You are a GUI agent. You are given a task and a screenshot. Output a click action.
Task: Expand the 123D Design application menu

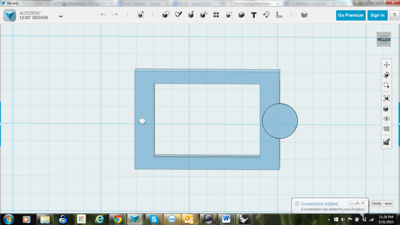tap(61, 16)
